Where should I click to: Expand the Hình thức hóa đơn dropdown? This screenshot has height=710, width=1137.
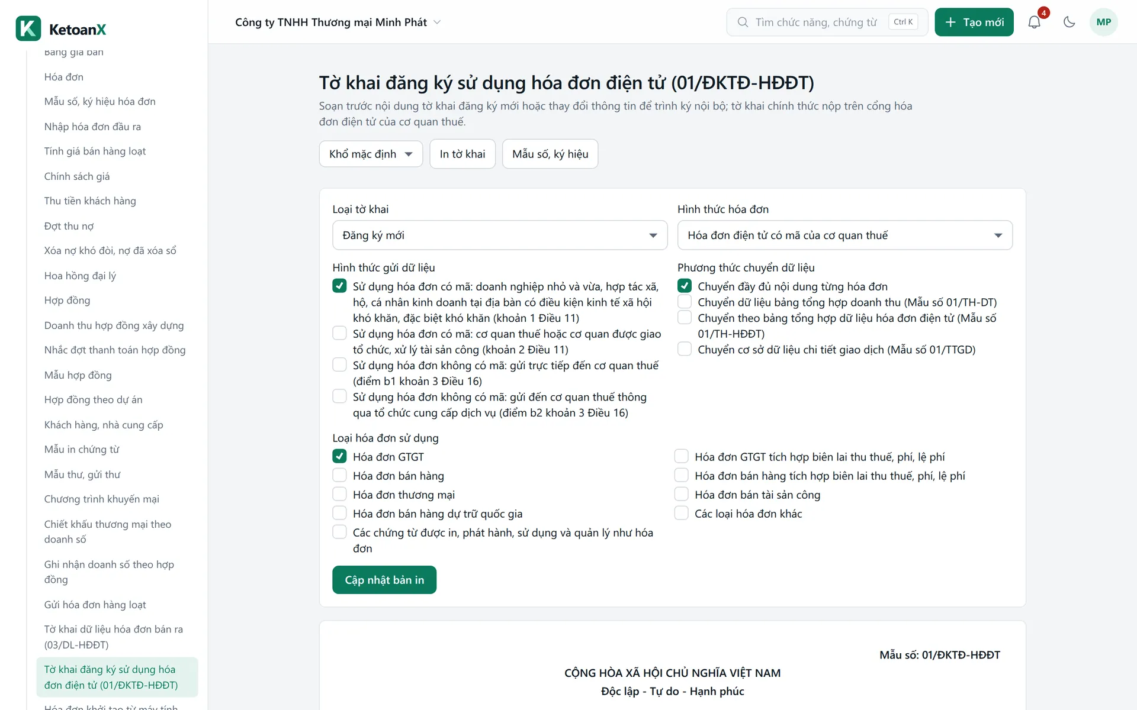point(845,235)
